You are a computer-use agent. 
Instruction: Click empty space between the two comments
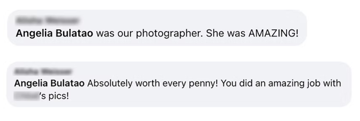(179, 53)
